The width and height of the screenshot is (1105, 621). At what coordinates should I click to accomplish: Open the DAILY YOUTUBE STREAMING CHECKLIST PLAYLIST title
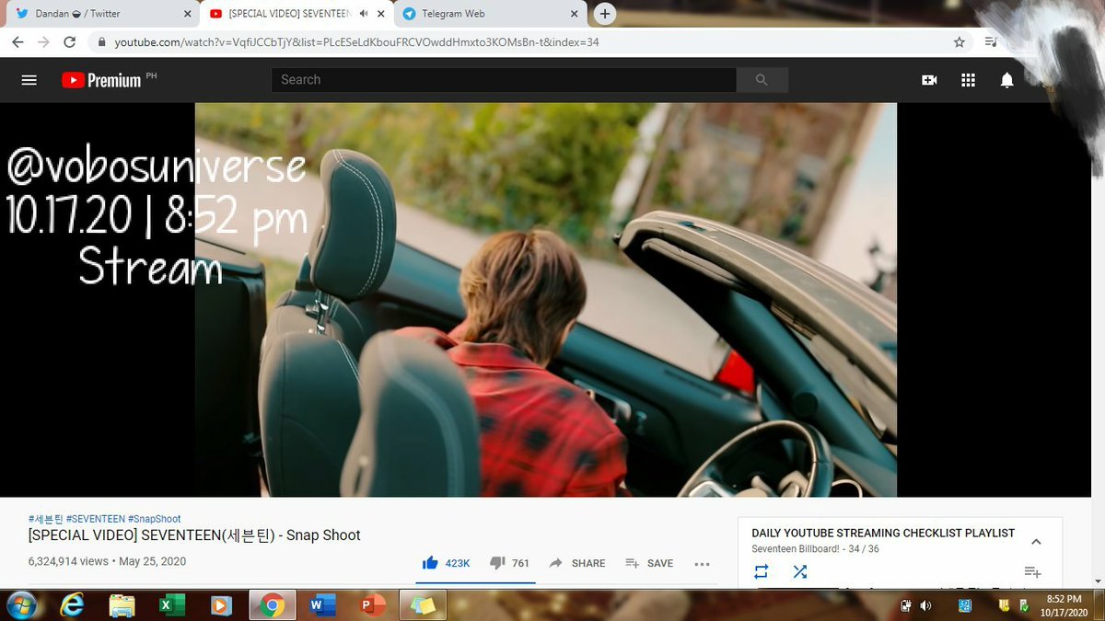pyautogui.click(x=883, y=533)
